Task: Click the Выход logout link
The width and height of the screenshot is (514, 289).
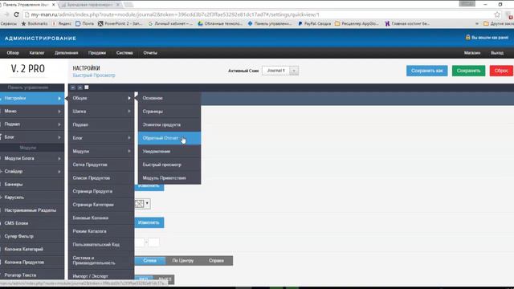Action: pos(497,53)
